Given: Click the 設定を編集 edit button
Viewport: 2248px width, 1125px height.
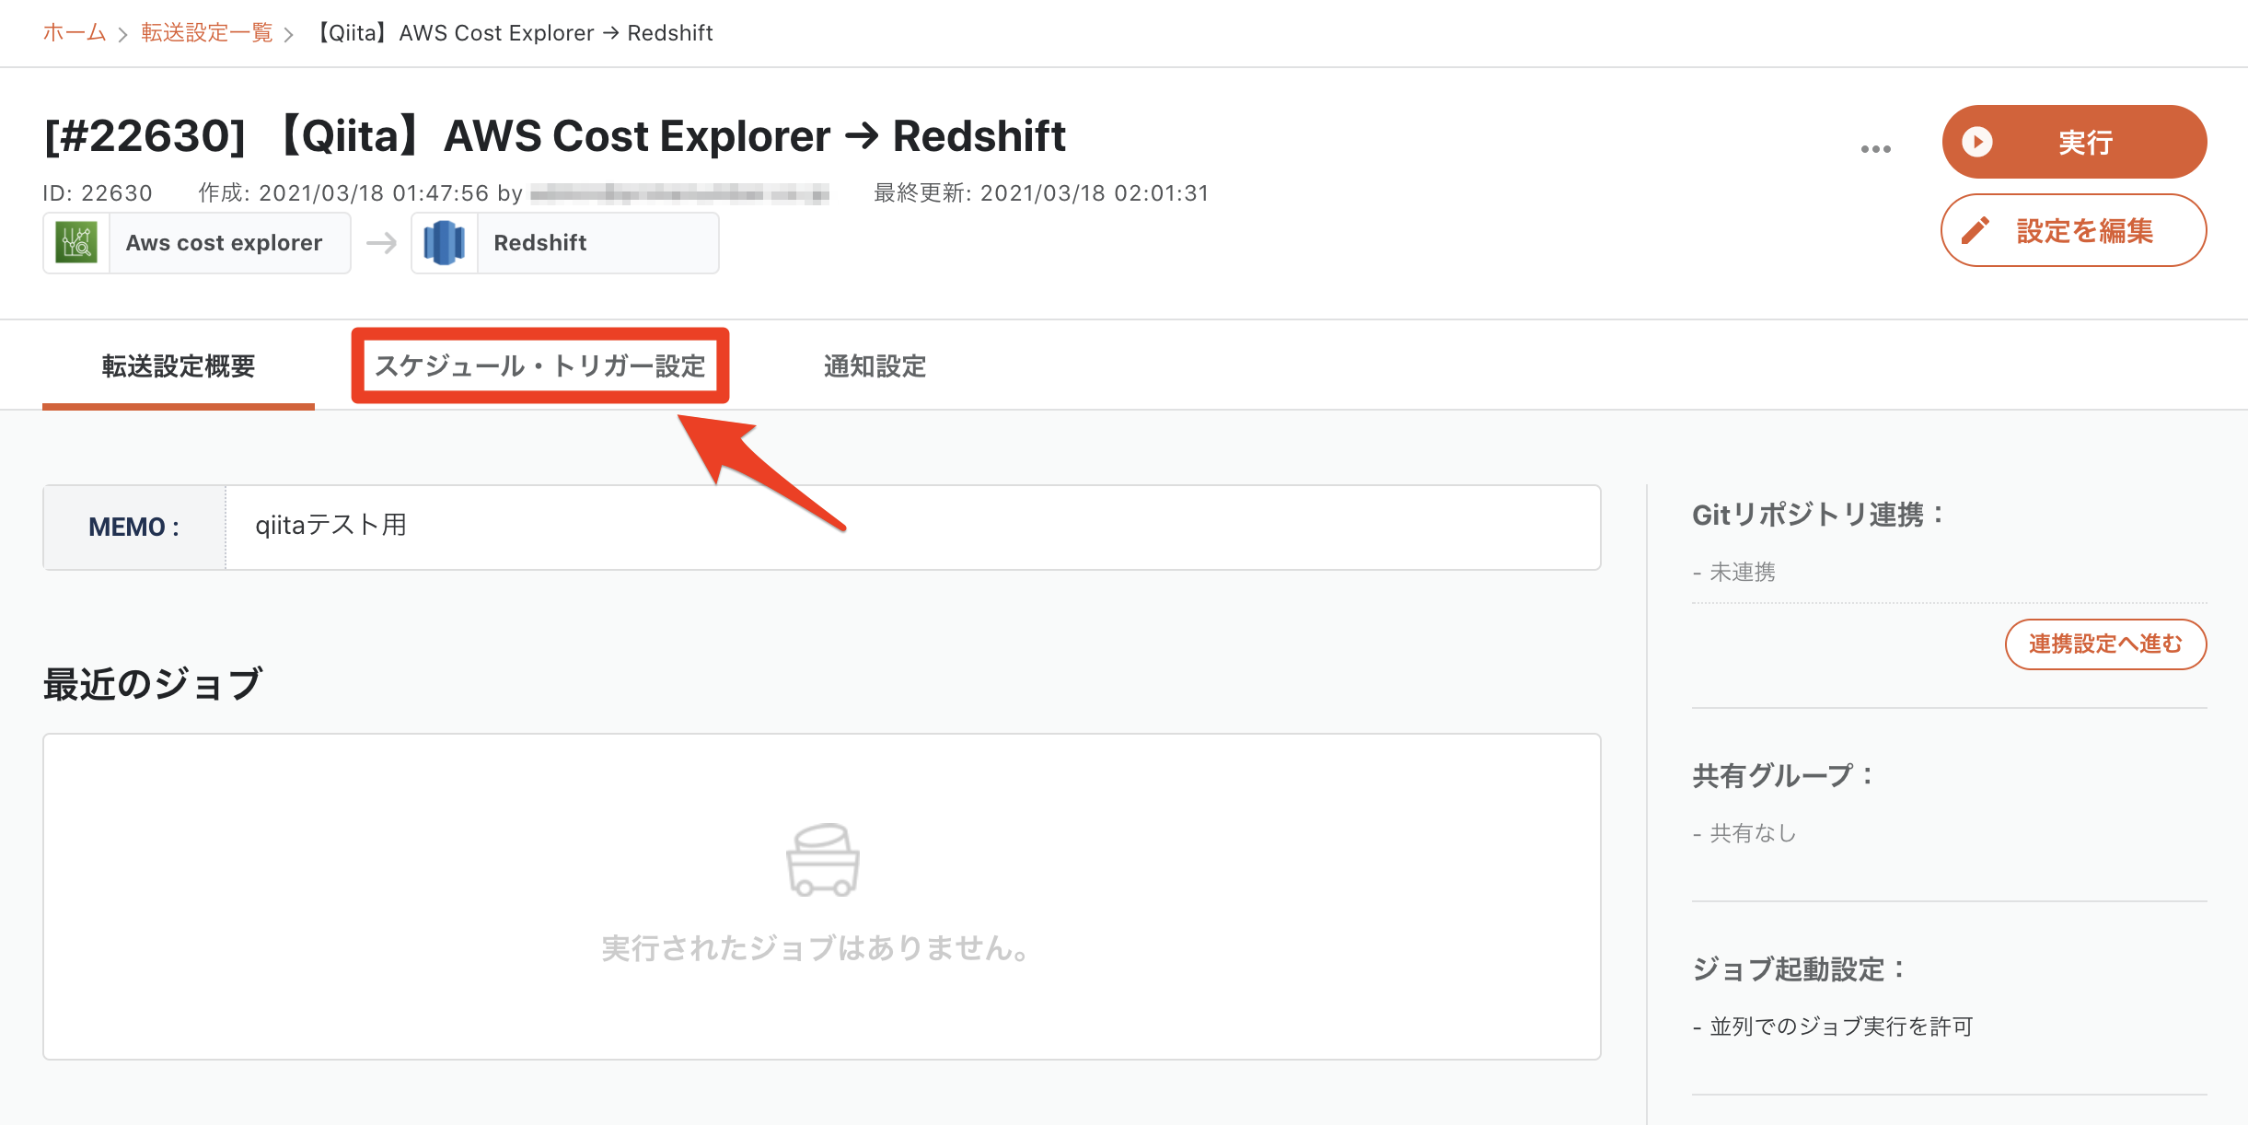Looking at the screenshot, I should 2074,230.
